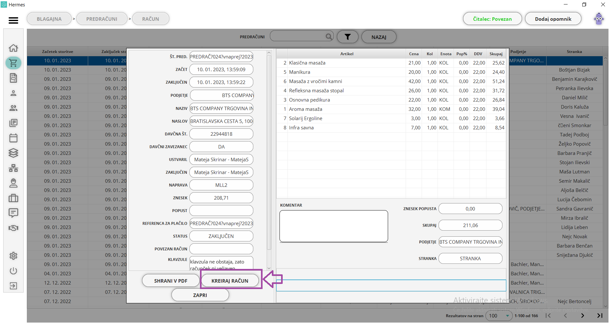
Task: Open the single person sidebar icon
Action: [x=13, y=93]
